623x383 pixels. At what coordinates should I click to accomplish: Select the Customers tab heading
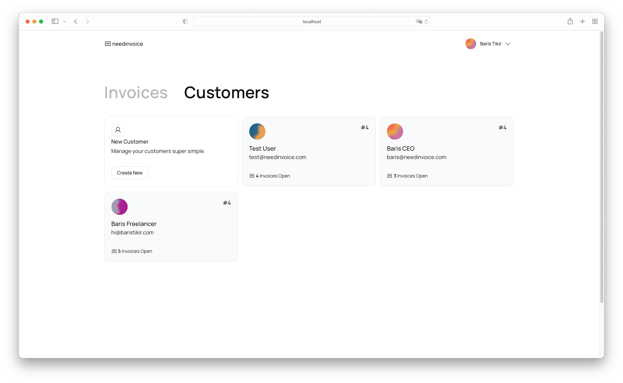[226, 92]
